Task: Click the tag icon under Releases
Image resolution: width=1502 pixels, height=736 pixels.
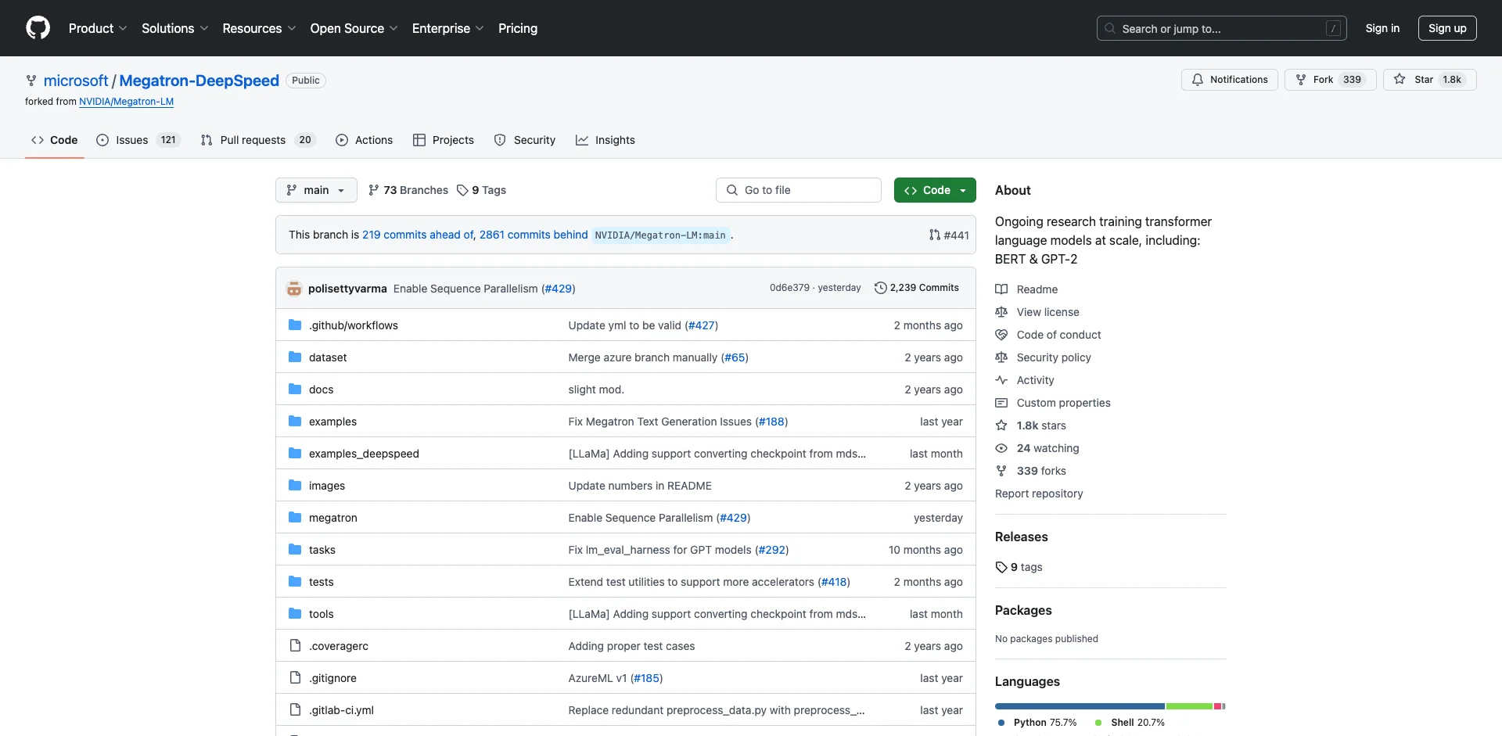Action: point(1001,567)
